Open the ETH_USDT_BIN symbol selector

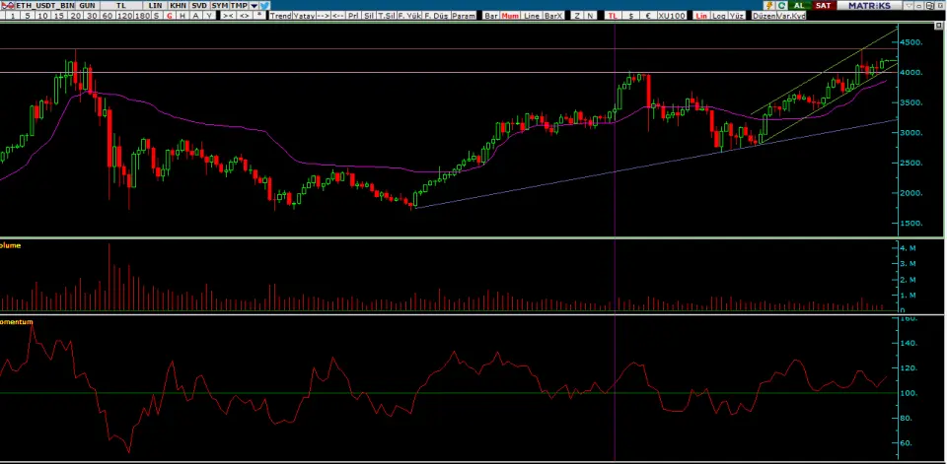tap(45, 5)
